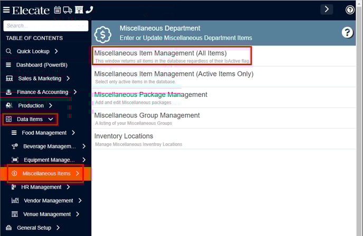Click the dollar badge icon in department banner

point(103,35)
